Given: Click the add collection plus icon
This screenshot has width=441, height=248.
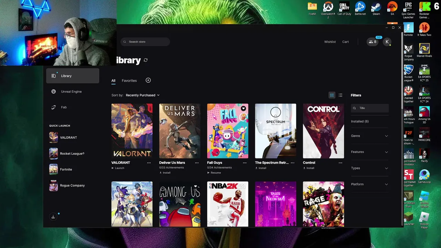Looking at the screenshot, I should pyautogui.click(x=148, y=80).
